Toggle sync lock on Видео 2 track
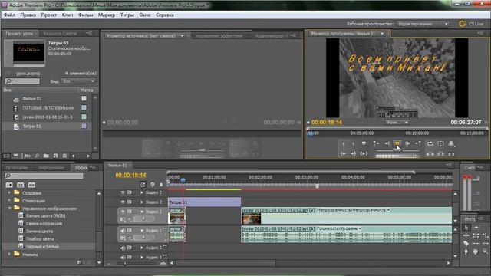This screenshot has width=491, height=276. tap(129, 202)
